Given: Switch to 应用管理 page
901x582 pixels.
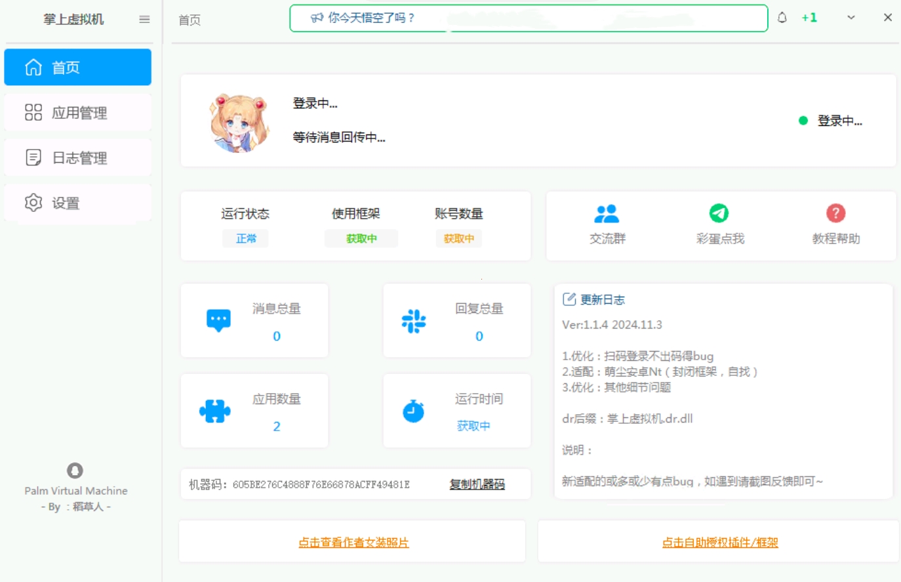Looking at the screenshot, I should (77, 112).
